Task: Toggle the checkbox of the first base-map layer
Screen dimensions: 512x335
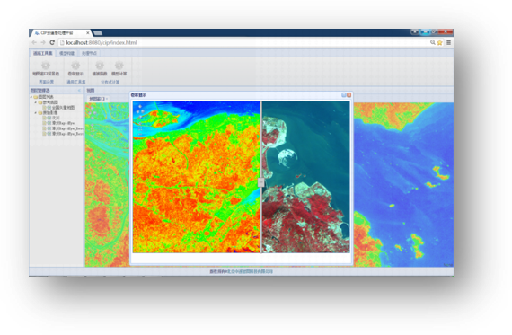Action: pyautogui.click(x=49, y=108)
